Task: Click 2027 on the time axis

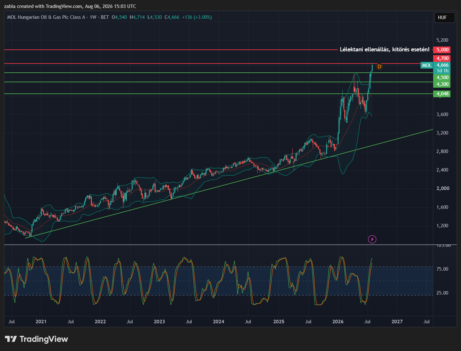Action: pos(397,322)
